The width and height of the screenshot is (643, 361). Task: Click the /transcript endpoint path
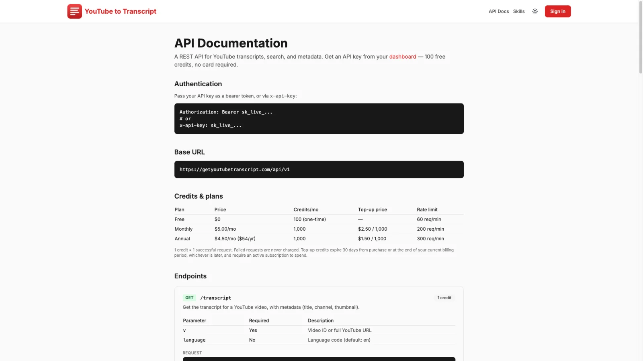pos(216,298)
